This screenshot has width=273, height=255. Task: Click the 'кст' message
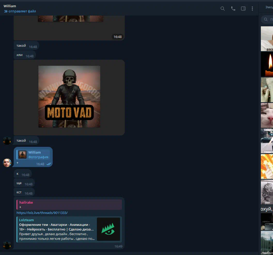tap(24, 193)
